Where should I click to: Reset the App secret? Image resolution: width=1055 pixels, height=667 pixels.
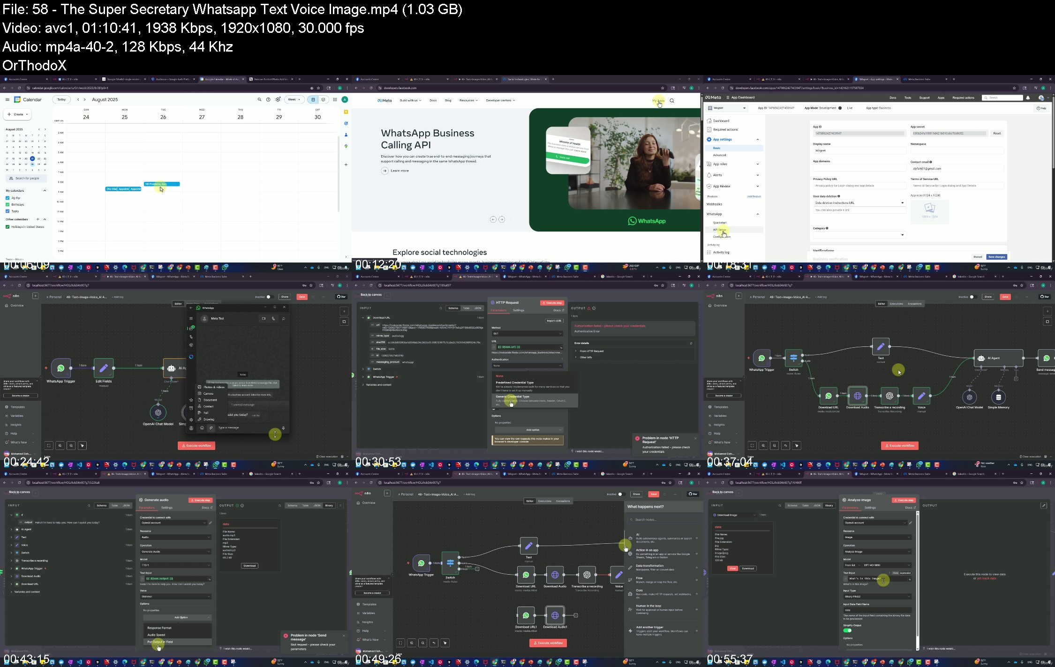tap(997, 133)
